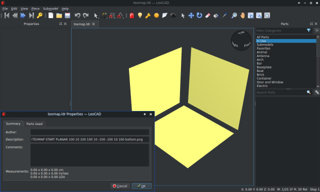Select the Submodels category
This screenshot has height=192, width=320.
pyautogui.click(x=286, y=44)
